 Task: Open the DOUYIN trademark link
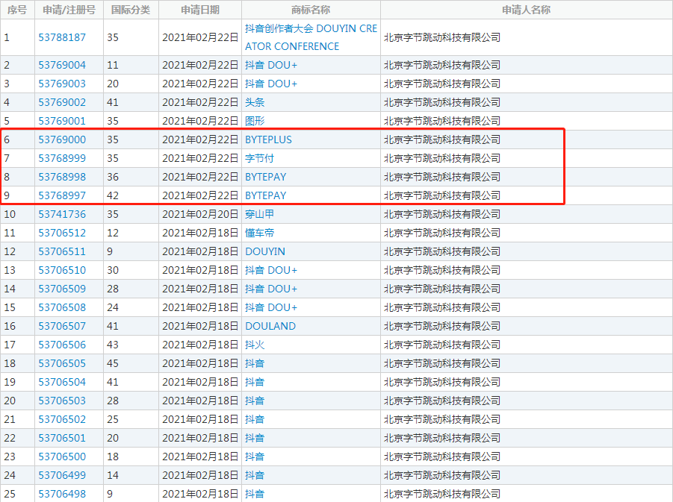click(265, 251)
